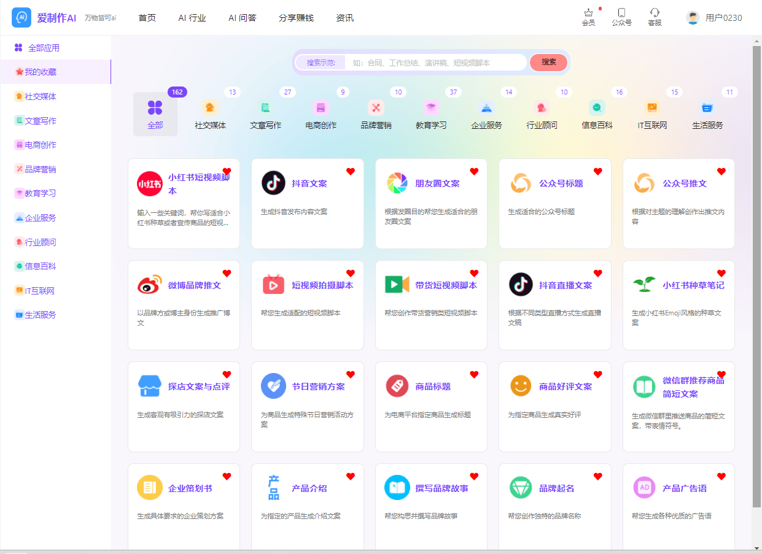762x554 pixels.
Task: Open the 用户0230 account menu
Action: [714, 18]
